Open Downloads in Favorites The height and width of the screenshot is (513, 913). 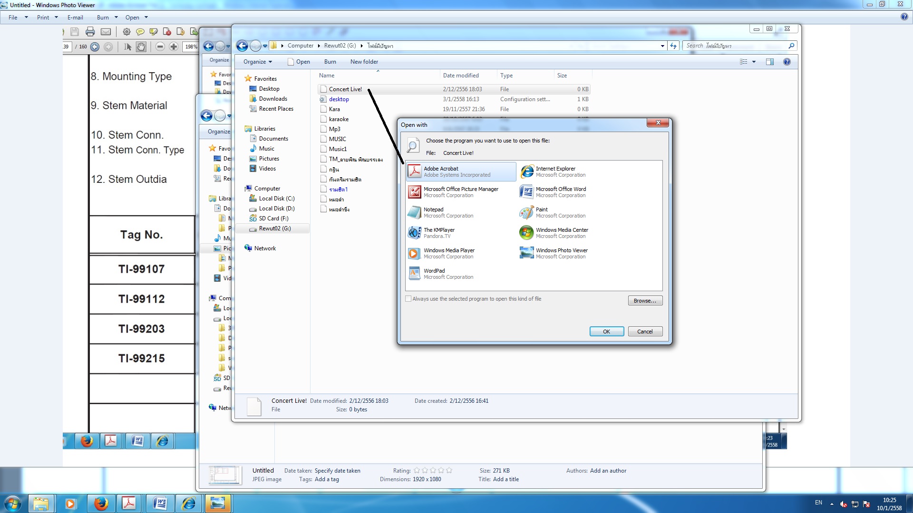tap(273, 99)
